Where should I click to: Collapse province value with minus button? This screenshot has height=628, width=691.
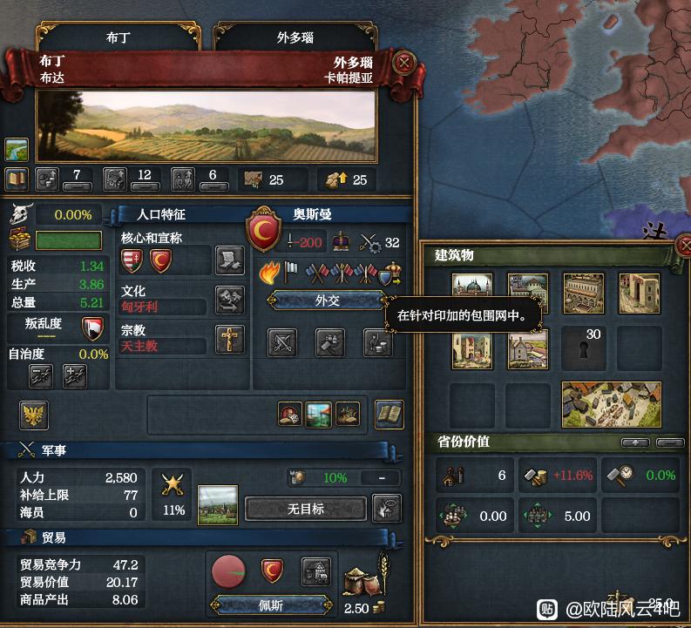point(670,442)
